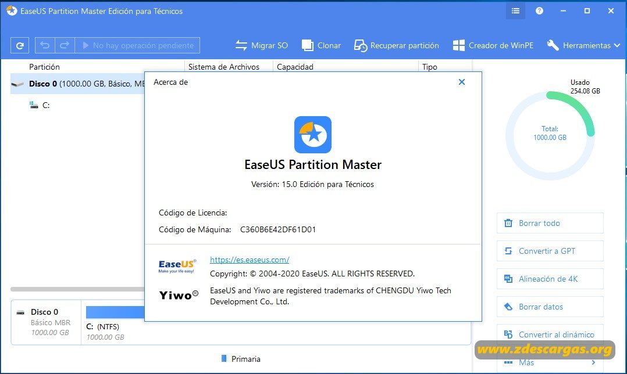This screenshot has height=374, width=627.
Task: Open Migrar SO tool
Action: [x=261, y=45]
